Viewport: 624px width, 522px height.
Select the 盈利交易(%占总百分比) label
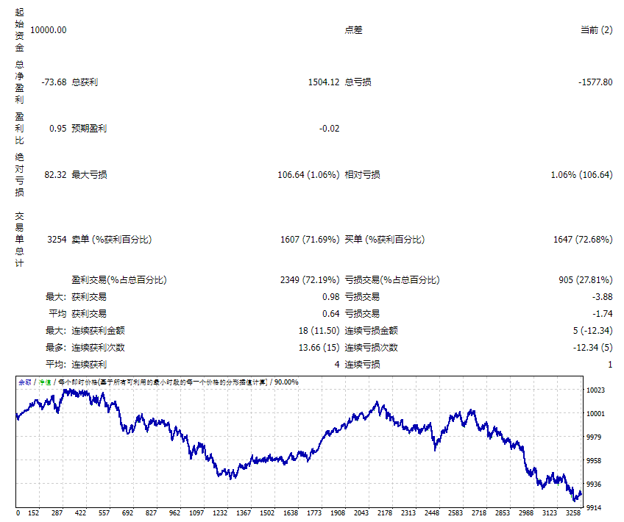(x=119, y=280)
